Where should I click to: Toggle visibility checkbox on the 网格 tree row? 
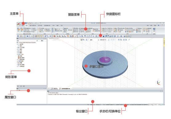(19, 61)
